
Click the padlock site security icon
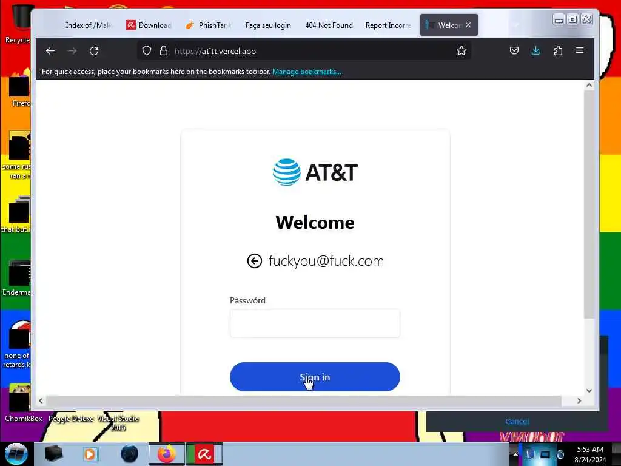coord(164,51)
